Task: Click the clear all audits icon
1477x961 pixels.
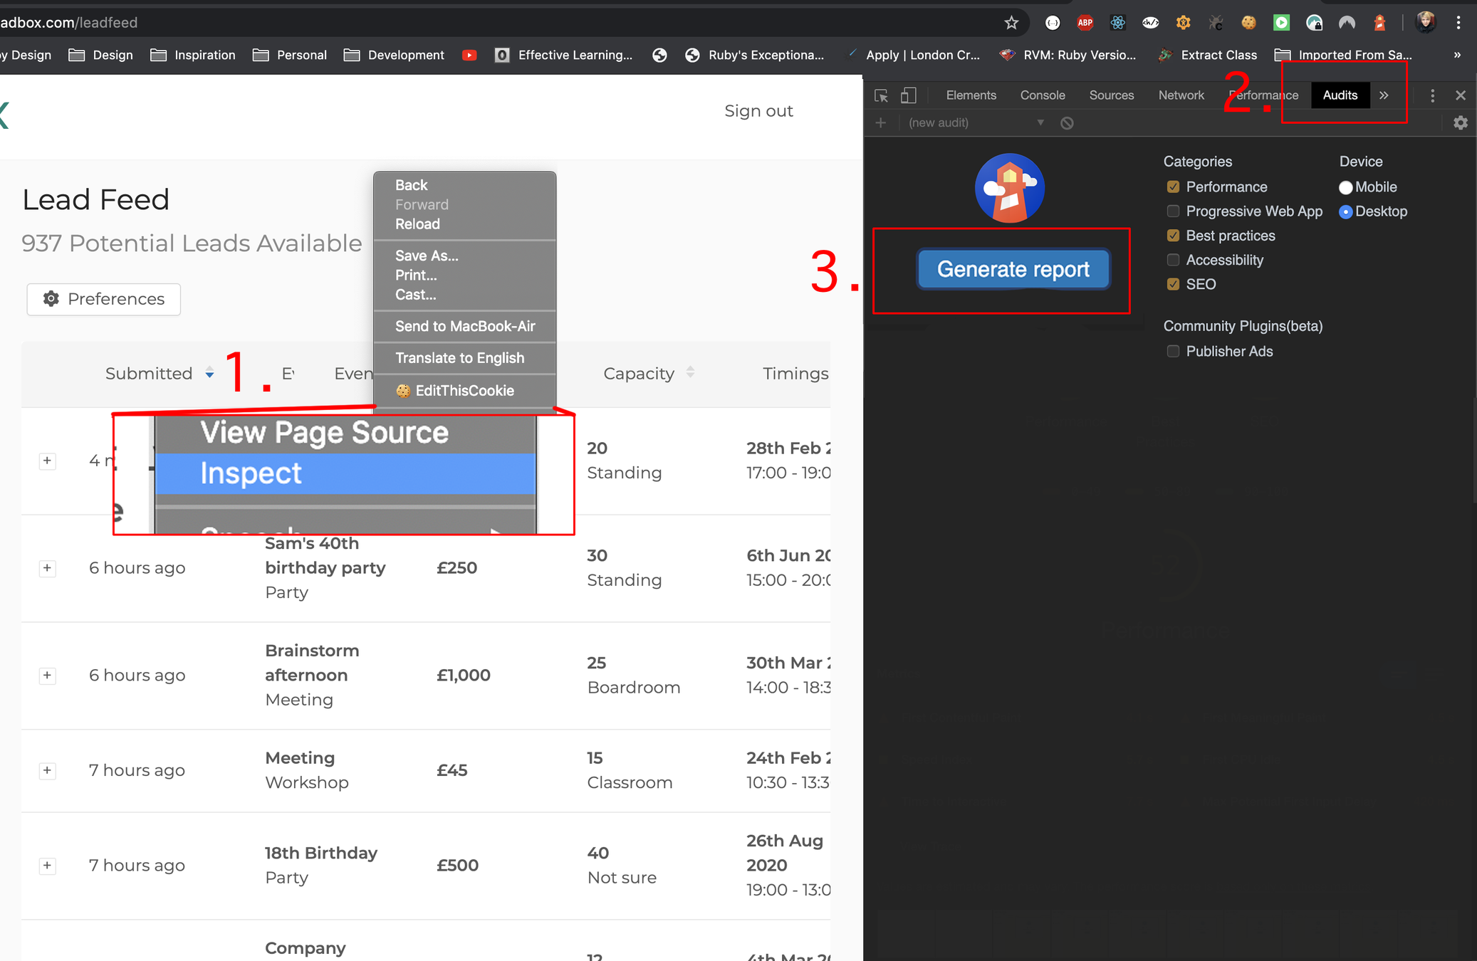Action: click(1067, 123)
